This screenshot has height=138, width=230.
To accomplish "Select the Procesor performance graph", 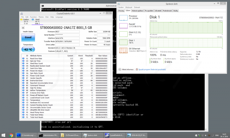I will tap(123, 18).
